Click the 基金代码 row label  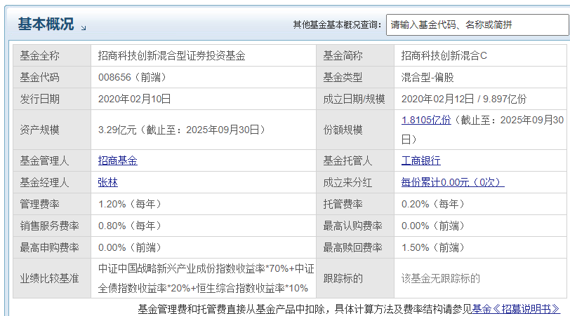pos(39,77)
